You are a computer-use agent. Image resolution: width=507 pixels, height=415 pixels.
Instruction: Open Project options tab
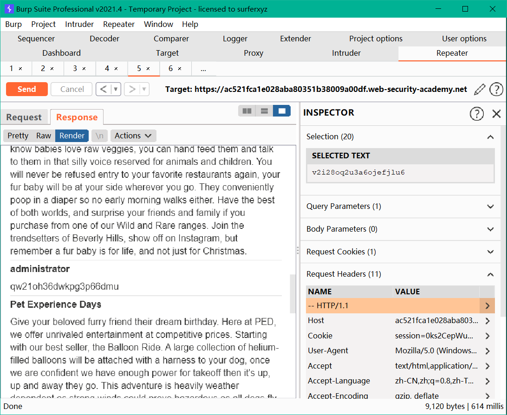coord(376,39)
